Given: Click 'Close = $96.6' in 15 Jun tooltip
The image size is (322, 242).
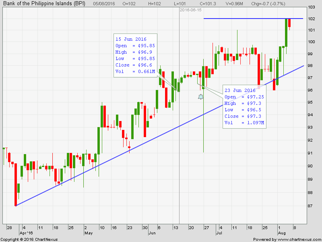Looking at the screenshot, I should pyautogui.click(x=134, y=65).
